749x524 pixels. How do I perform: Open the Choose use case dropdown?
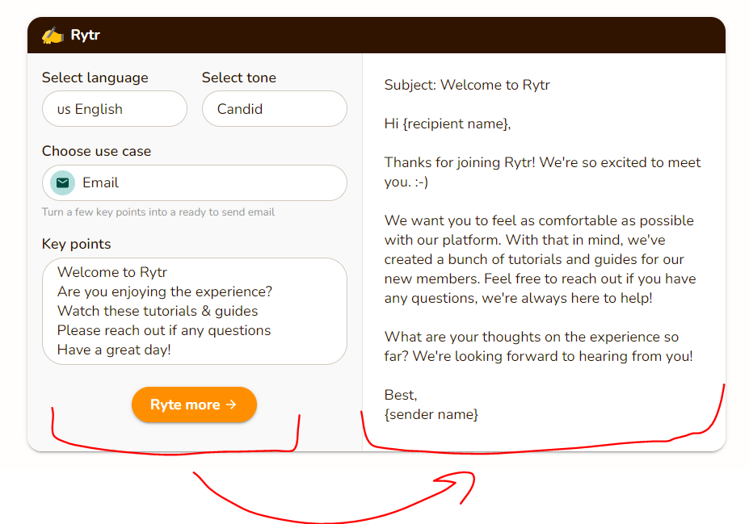(194, 182)
